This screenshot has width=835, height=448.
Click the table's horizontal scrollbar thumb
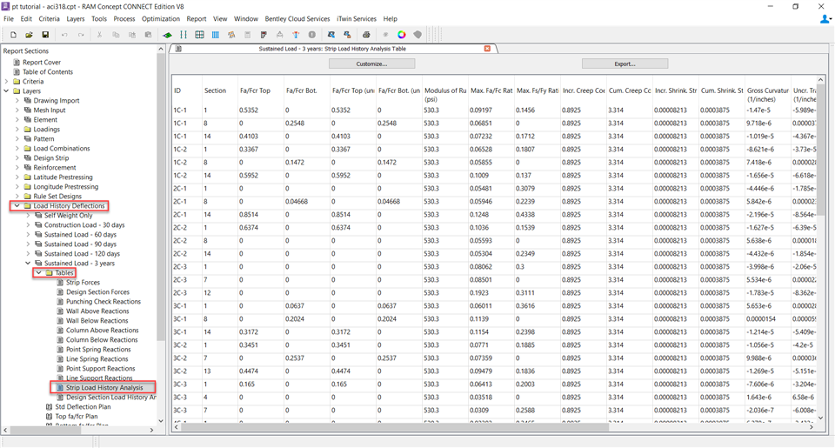click(x=395, y=427)
